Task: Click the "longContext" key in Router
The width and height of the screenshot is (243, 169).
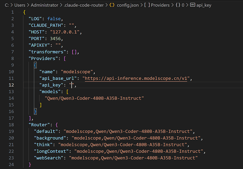Action: 51,151
